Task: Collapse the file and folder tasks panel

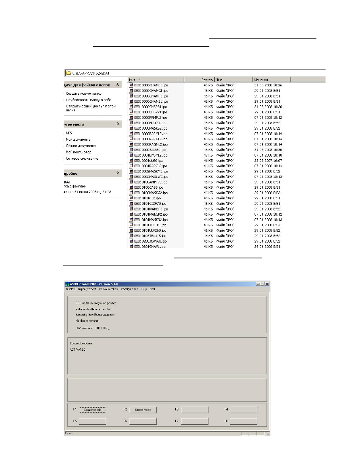Action: tap(117, 85)
